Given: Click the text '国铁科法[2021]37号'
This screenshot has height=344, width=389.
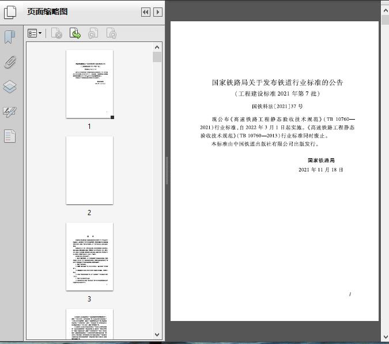Looking at the screenshot, I should tap(277, 106).
